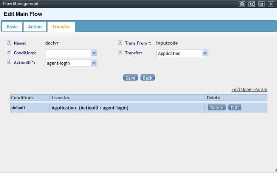Switch to the Basic tab
The width and height of the screenshot is (277, 173).
tap(12, 27)
